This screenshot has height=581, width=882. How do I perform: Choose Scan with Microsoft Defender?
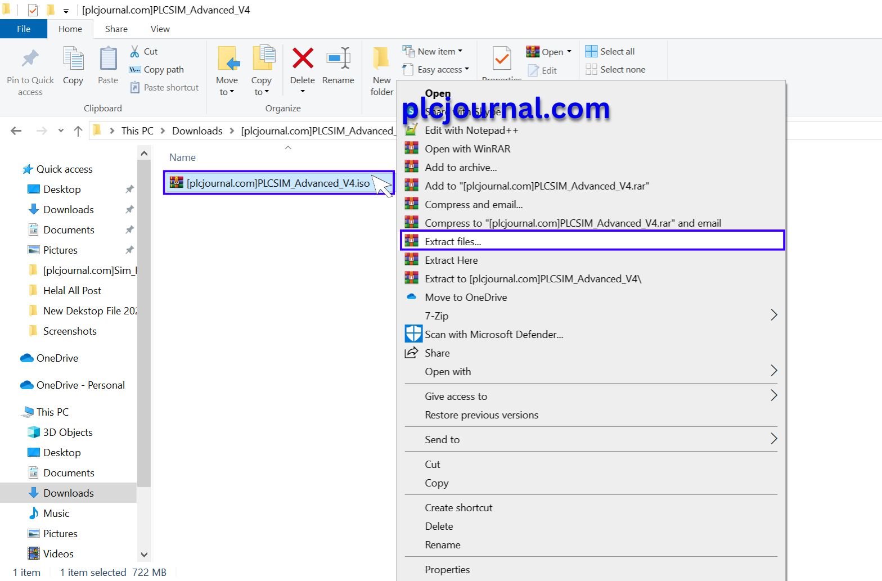click(494, 334)
